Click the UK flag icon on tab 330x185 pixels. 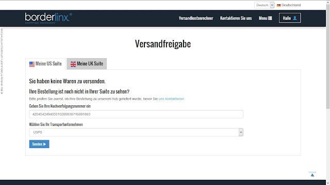73,64
